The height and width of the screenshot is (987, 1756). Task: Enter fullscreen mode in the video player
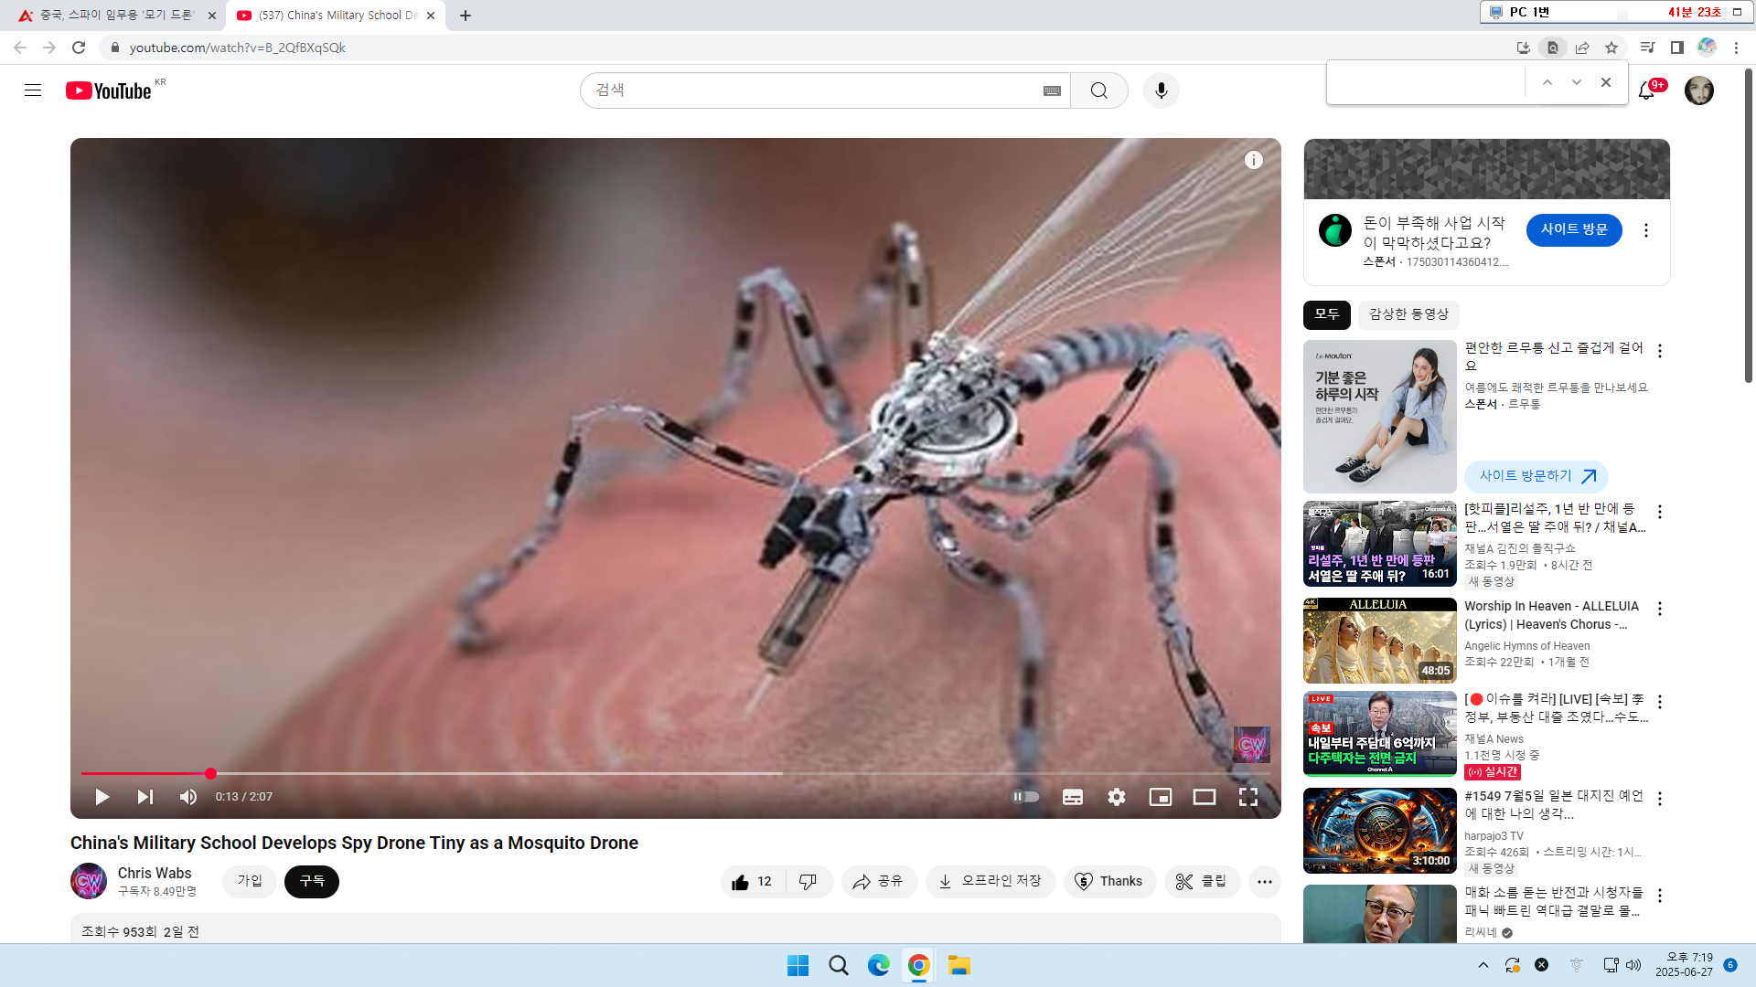tap(1247, 797)
